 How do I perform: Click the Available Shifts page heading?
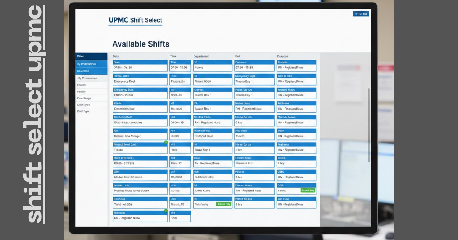click(x=140, y=44)
